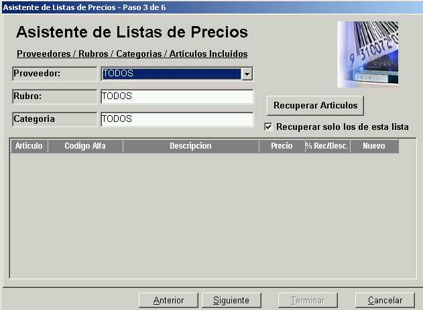Open the Proveedor dropdown arrow

point(247,74)
